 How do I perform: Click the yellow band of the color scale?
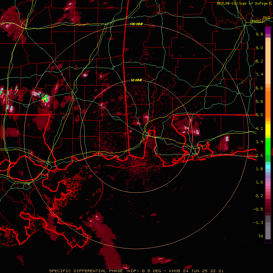pos(268,130)
